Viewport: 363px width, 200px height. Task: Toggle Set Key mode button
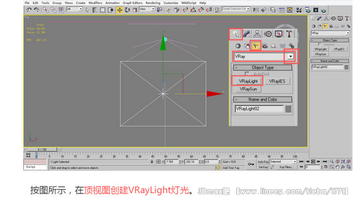point(263,167)
